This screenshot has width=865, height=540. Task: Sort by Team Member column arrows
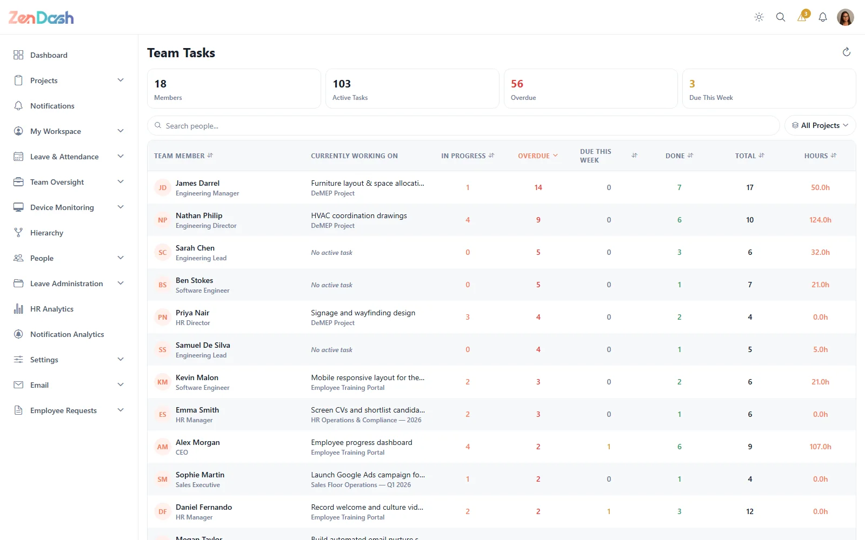[210, 156]
